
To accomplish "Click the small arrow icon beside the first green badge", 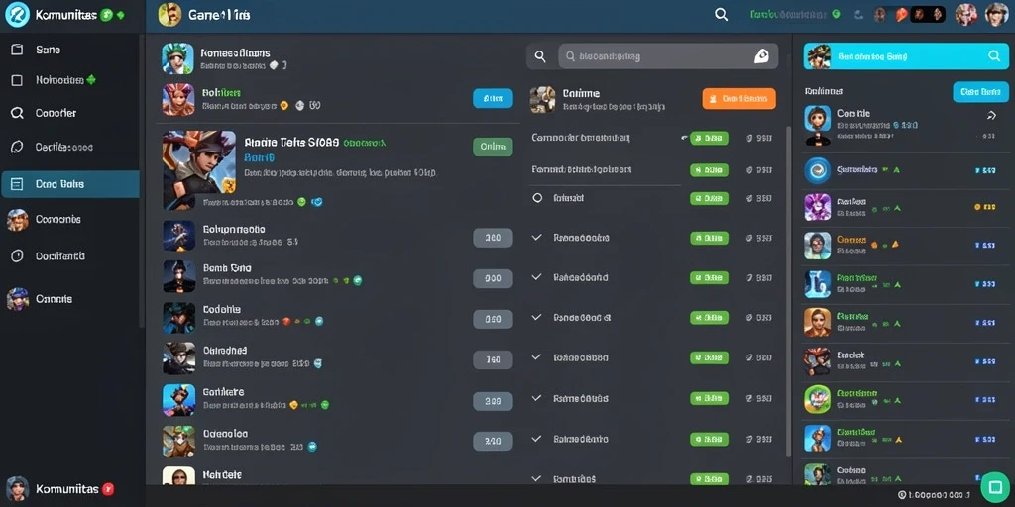I will pyautogui.click(x=684, y=138).
